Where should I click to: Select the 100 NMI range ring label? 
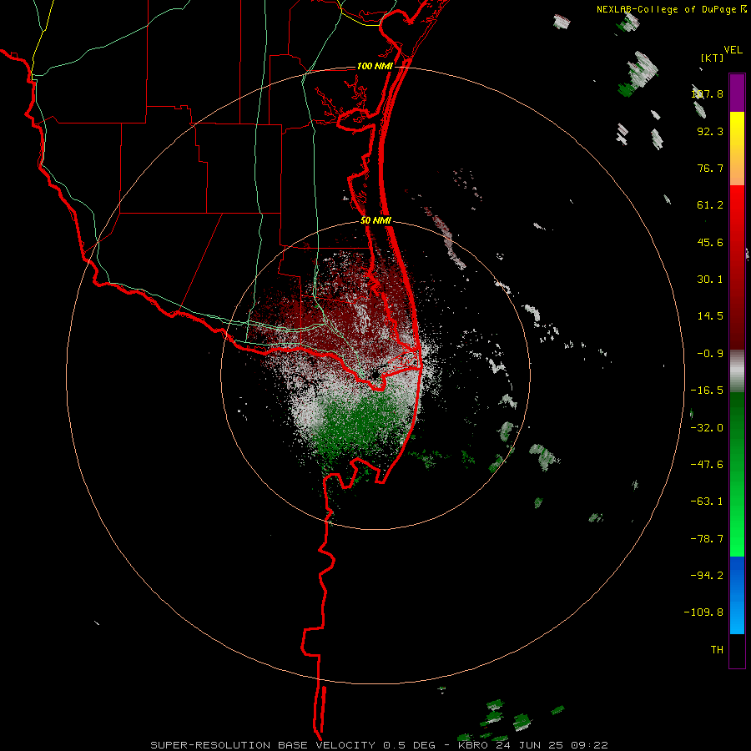click(x=375, y=66)
